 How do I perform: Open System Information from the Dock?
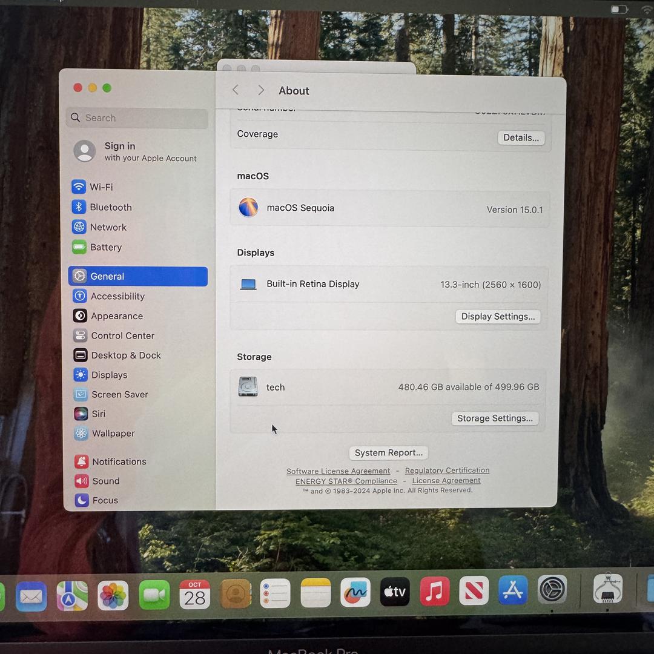point(608,589)
